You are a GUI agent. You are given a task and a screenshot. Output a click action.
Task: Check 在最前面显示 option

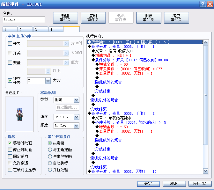(x=10, y=170)
